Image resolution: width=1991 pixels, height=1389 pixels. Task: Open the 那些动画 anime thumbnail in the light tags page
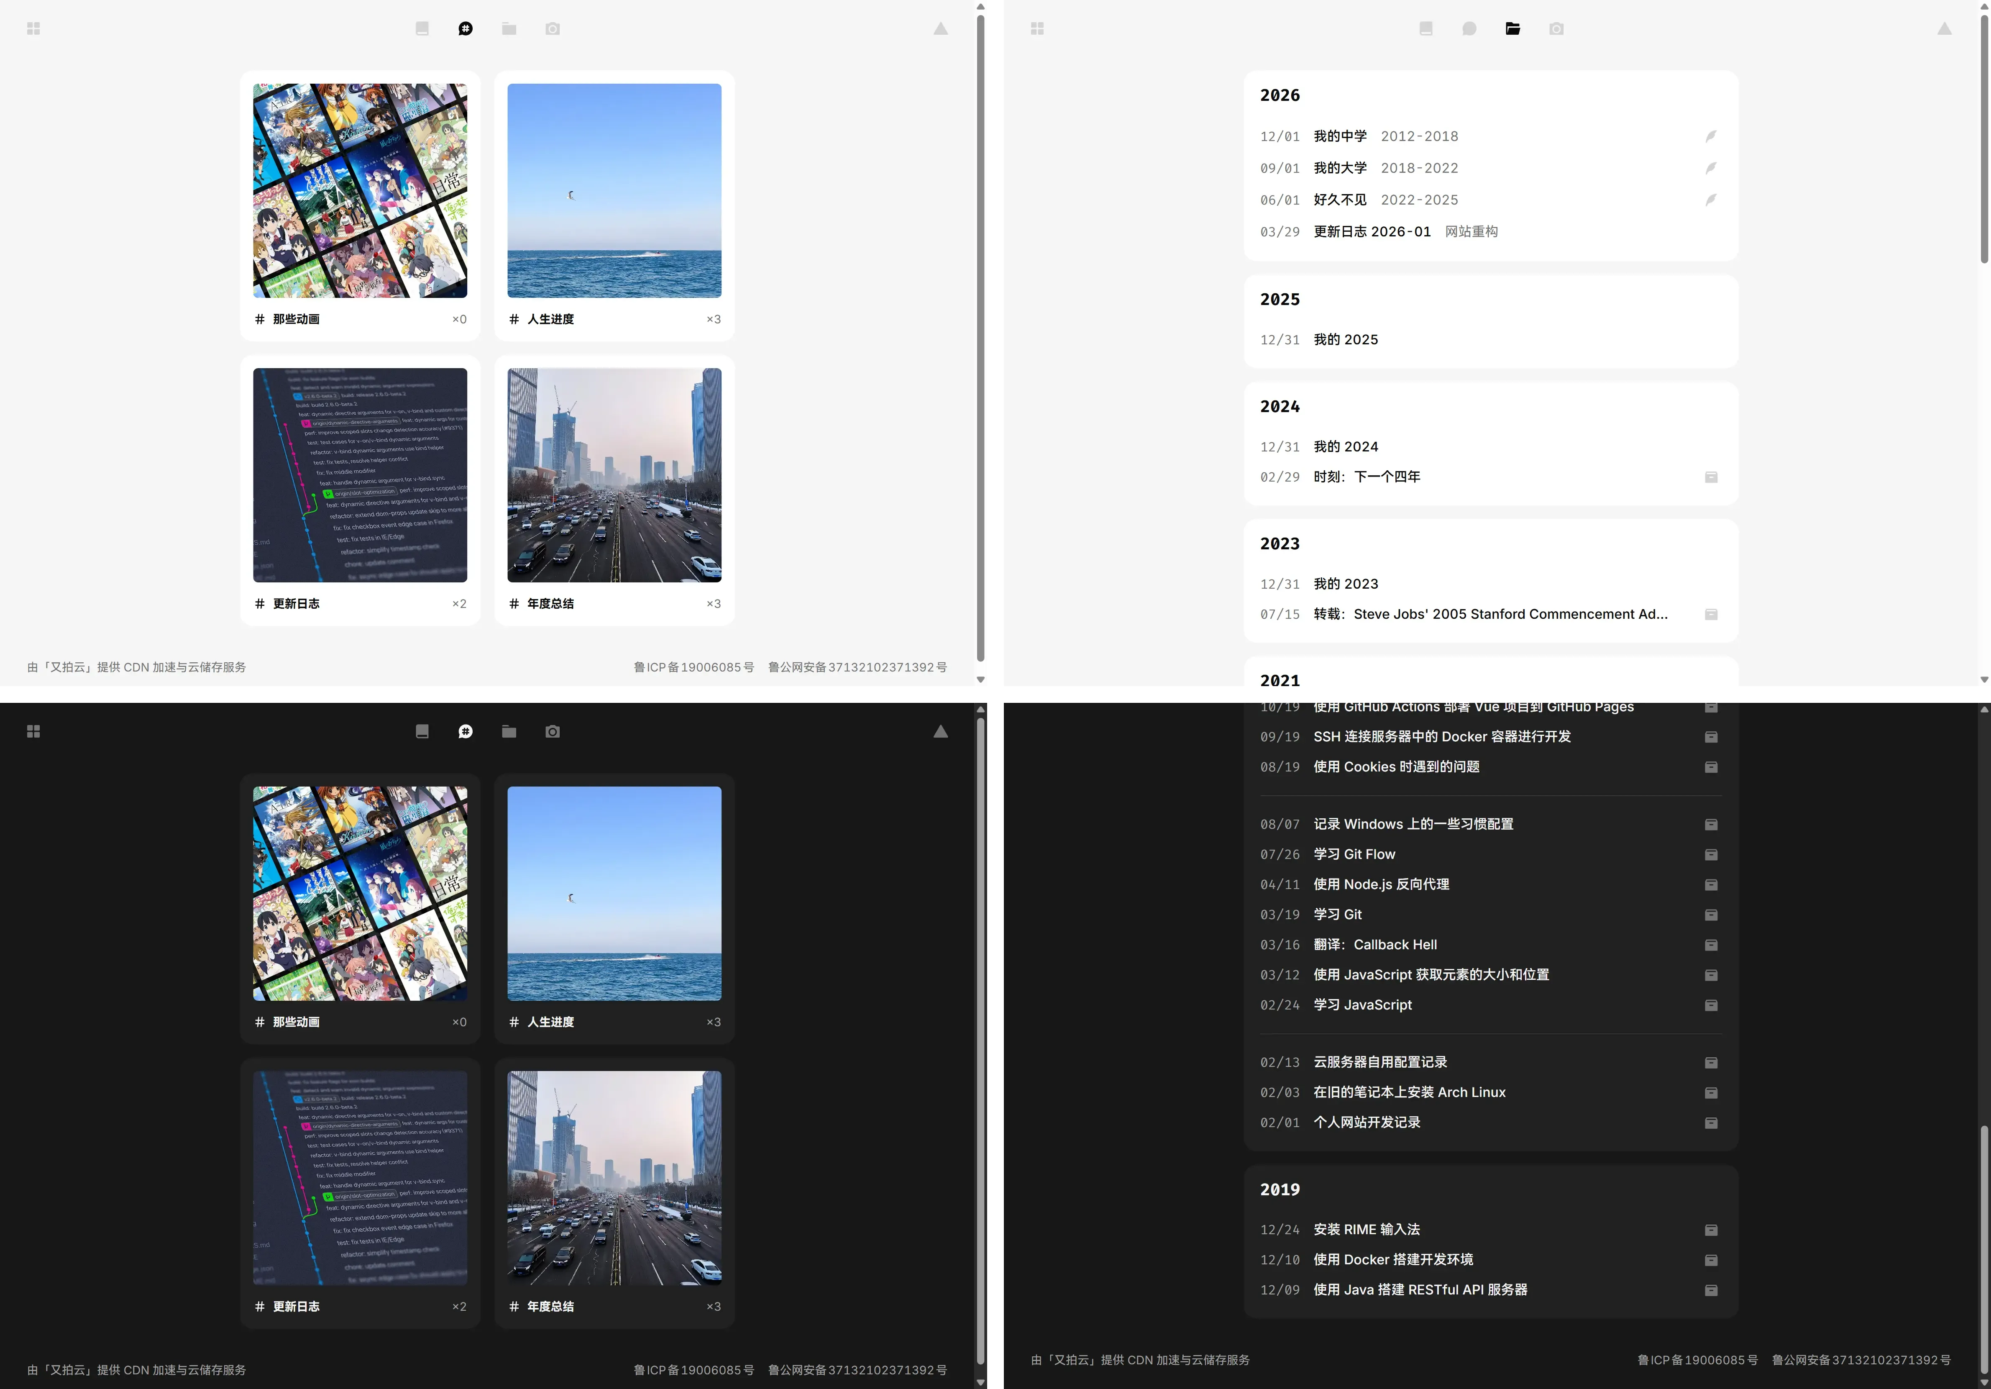(360, 191)
